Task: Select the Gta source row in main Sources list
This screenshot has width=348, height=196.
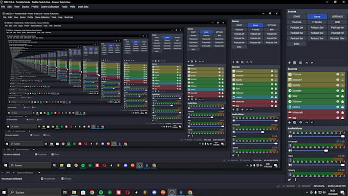Action: tap(316, 118)
